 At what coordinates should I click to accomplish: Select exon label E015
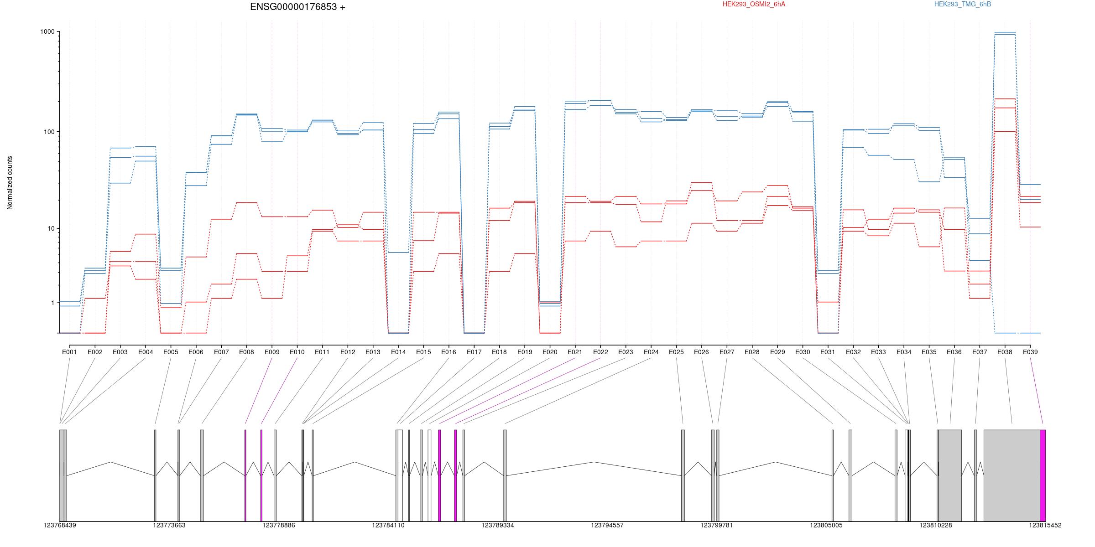click(x=423, y=352)
